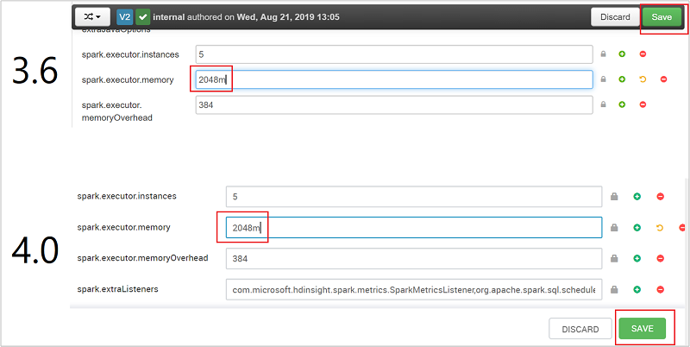
Task: Click lock icon for spark.executor.instances in 3.6 view
Action: [x=603, y=54]
